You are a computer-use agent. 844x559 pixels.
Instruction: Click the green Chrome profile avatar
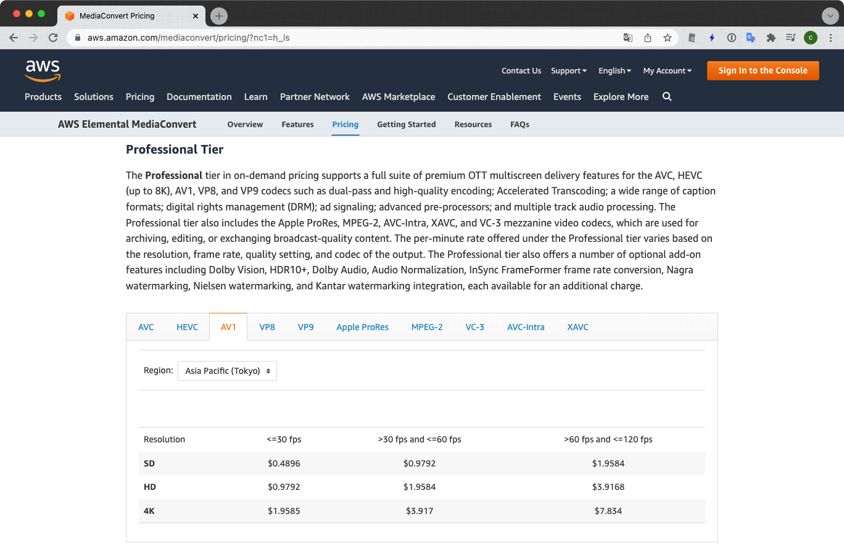[x=810, y=38]
